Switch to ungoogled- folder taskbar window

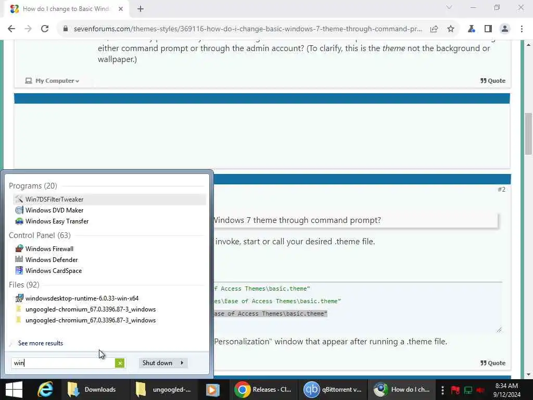(x=163, y=390)
